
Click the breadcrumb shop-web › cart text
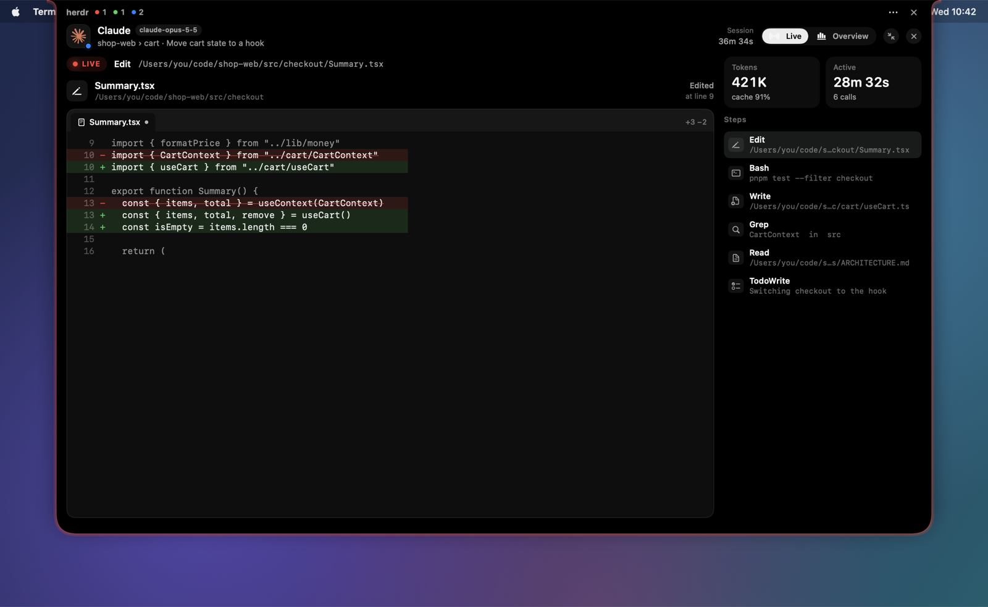click(x=128, y=43)
